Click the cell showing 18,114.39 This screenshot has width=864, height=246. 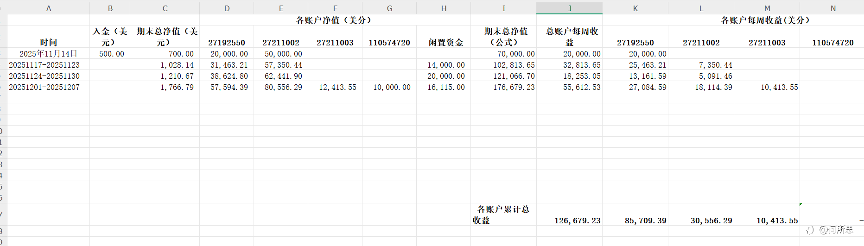701,87
